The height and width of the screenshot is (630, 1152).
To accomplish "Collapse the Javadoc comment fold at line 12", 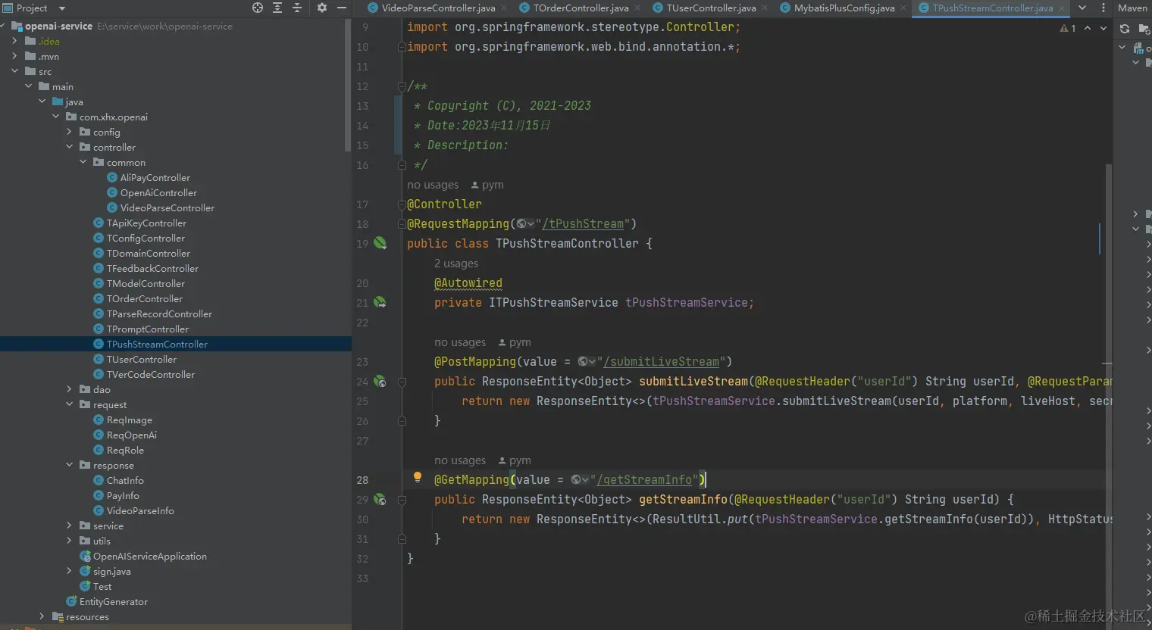I will [x=402, y=86].
